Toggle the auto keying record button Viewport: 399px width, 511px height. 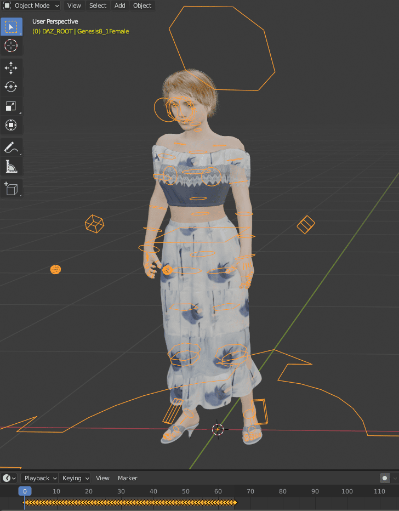click(385, 478)
